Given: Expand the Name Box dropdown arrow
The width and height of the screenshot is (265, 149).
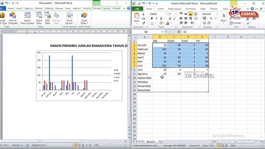Looking at the screenshot, I should tap(162, 32).
